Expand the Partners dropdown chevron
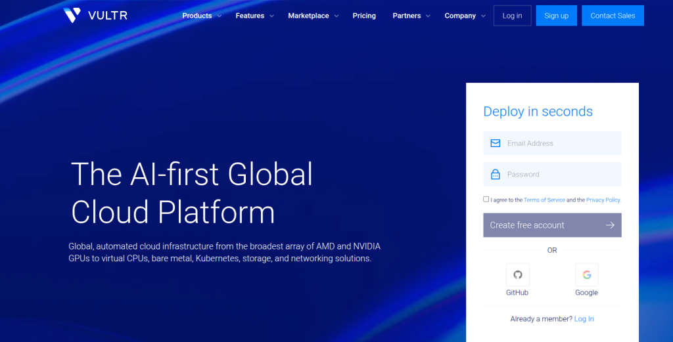673x342 pixels. (428, 16)
